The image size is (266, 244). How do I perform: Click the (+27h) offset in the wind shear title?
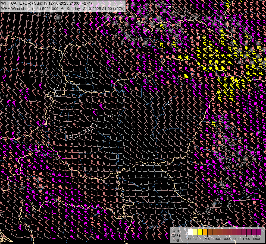(x=119, y=8)
